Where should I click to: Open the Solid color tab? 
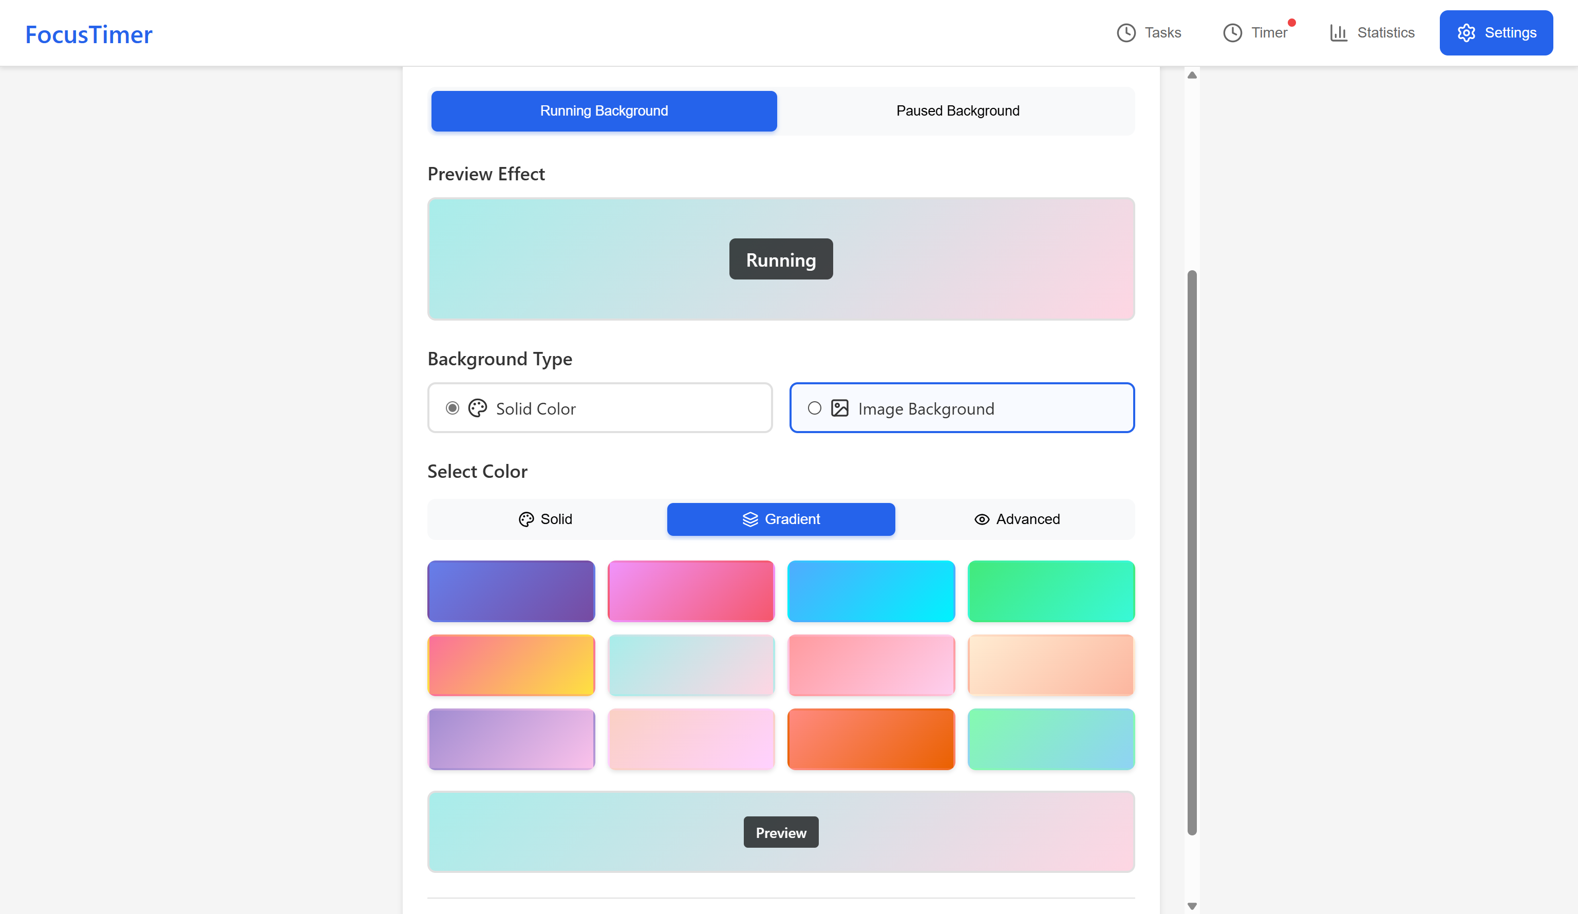tap(546, 519)
